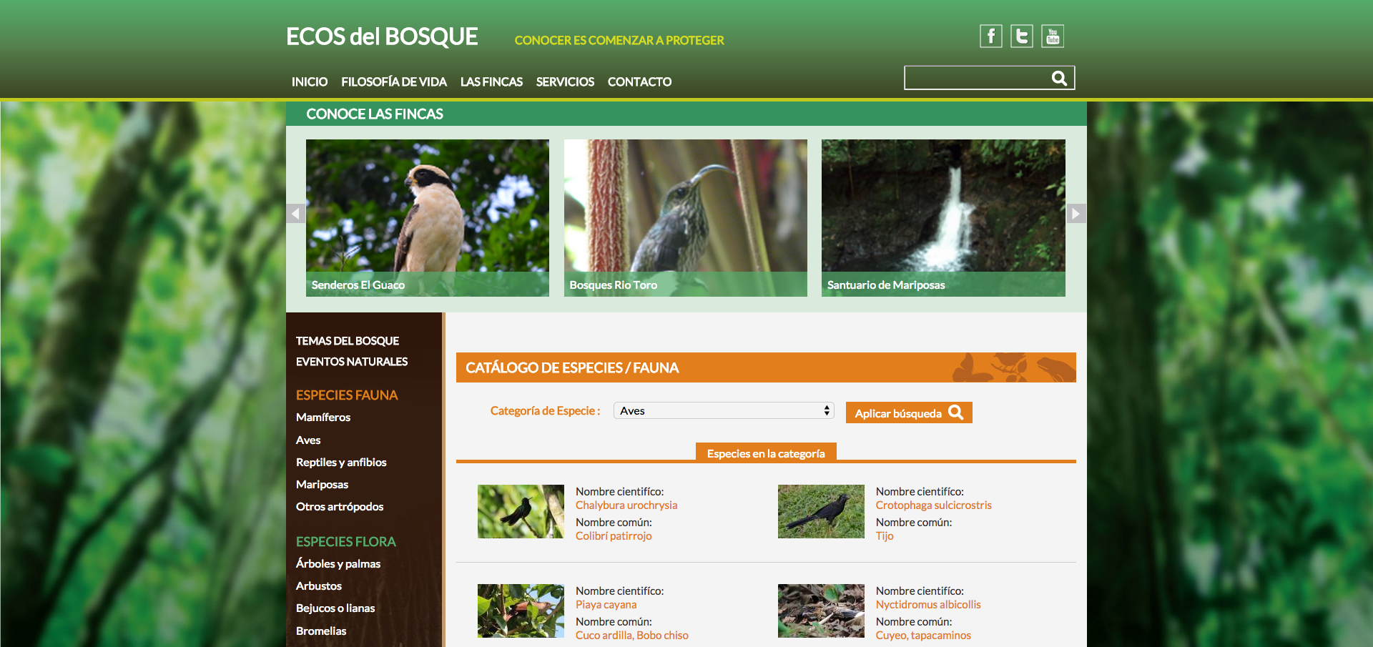Image resolution: width=1373 pixels, height=647 pixels.
Task: Expand the Categoría de Especie dropdown
Action: [x=724, y=410]
